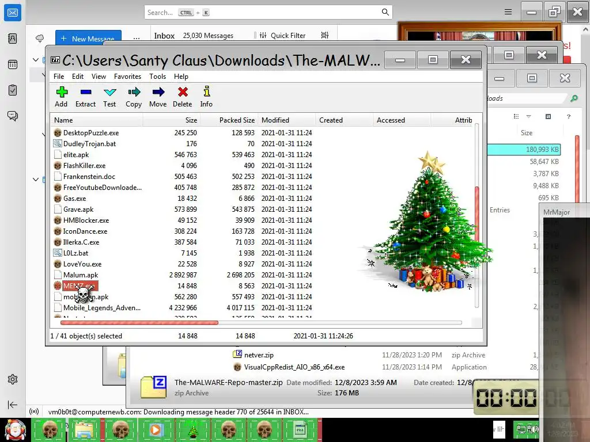Viewport: 590px width, 442px height.
Task: Open the Explorer view options dropdown arrow
Action: [x=528, y=116]
